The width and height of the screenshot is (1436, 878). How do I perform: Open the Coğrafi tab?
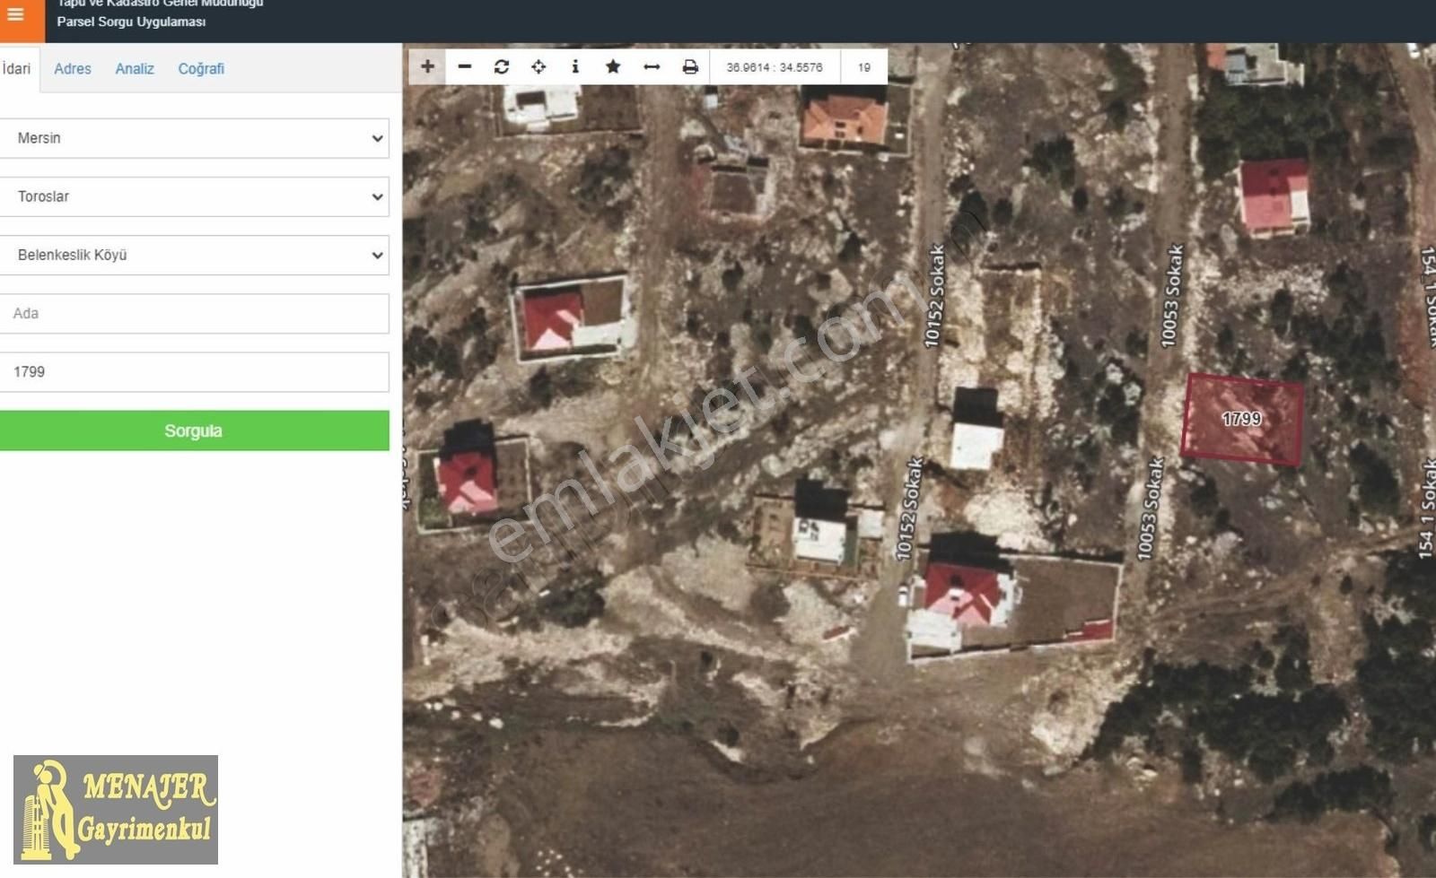pyautogui.click(x=201, y=69)
